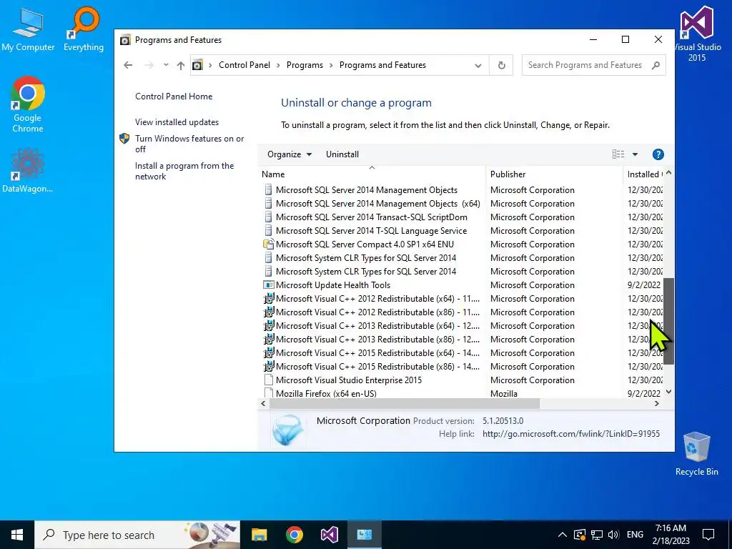This screenshot has height=549, width=732.
Task: Click the help link URL in details pane
Action: [571, 434]
